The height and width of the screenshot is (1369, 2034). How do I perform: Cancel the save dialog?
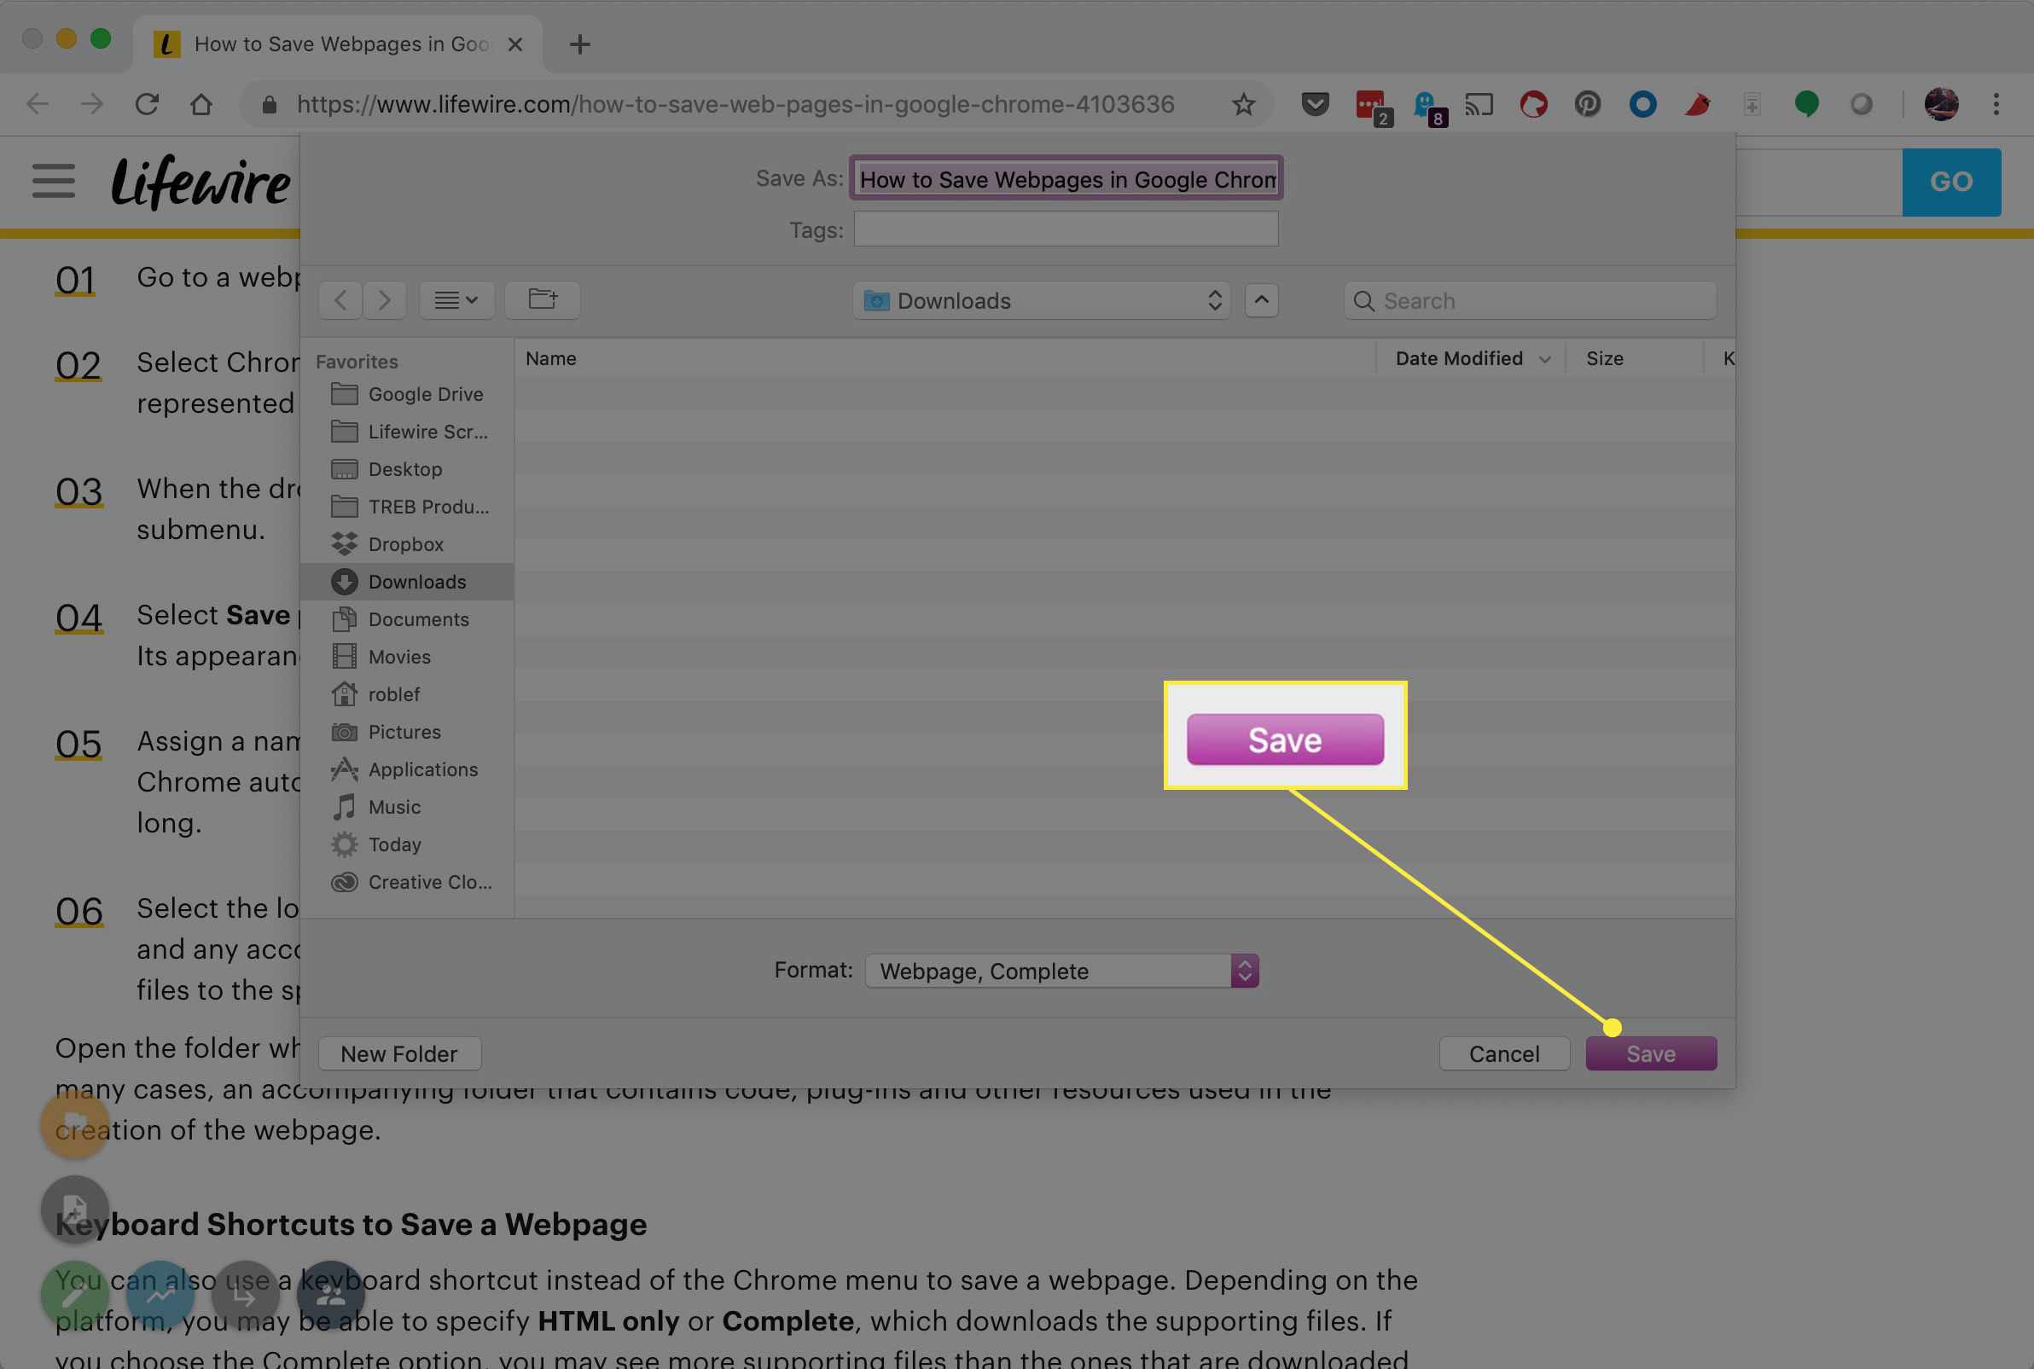tap(1504, 1053)
